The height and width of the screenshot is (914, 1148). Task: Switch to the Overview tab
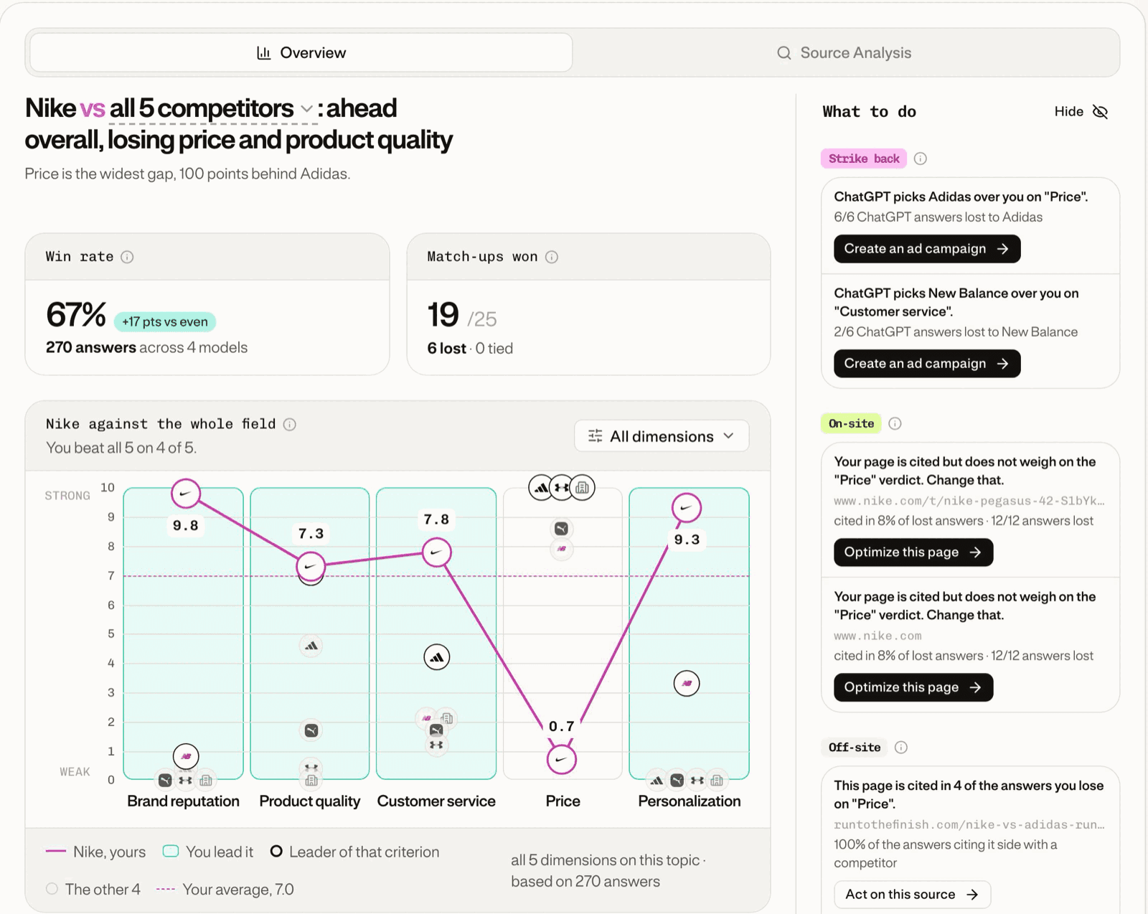click(301, 52)
